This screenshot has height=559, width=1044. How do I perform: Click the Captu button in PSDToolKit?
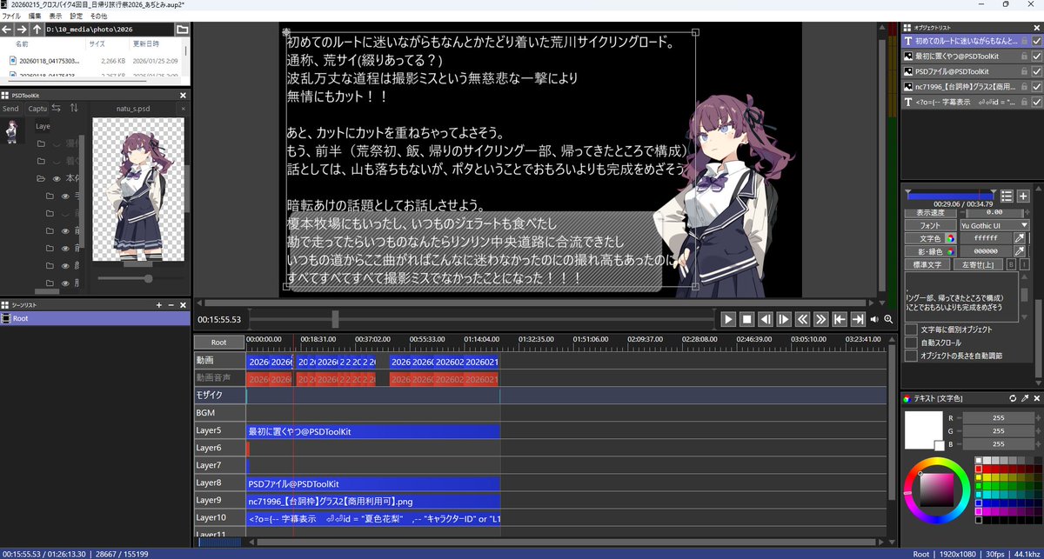tap(37, 109)
